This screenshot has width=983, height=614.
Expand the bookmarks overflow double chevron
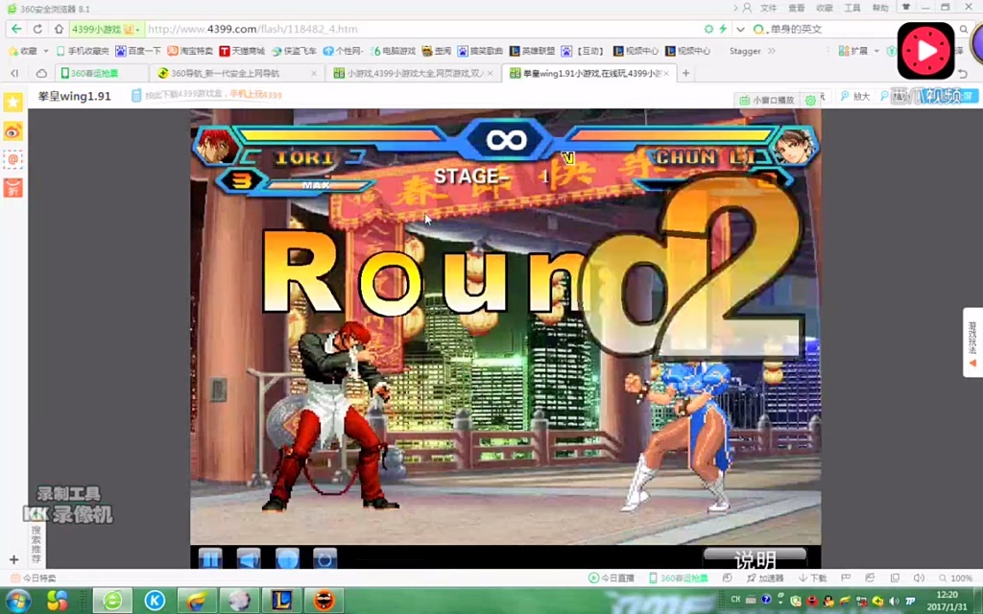772,51
